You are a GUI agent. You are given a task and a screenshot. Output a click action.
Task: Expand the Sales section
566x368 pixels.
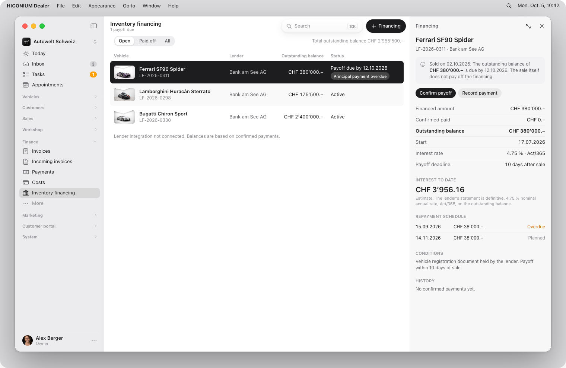60,118
